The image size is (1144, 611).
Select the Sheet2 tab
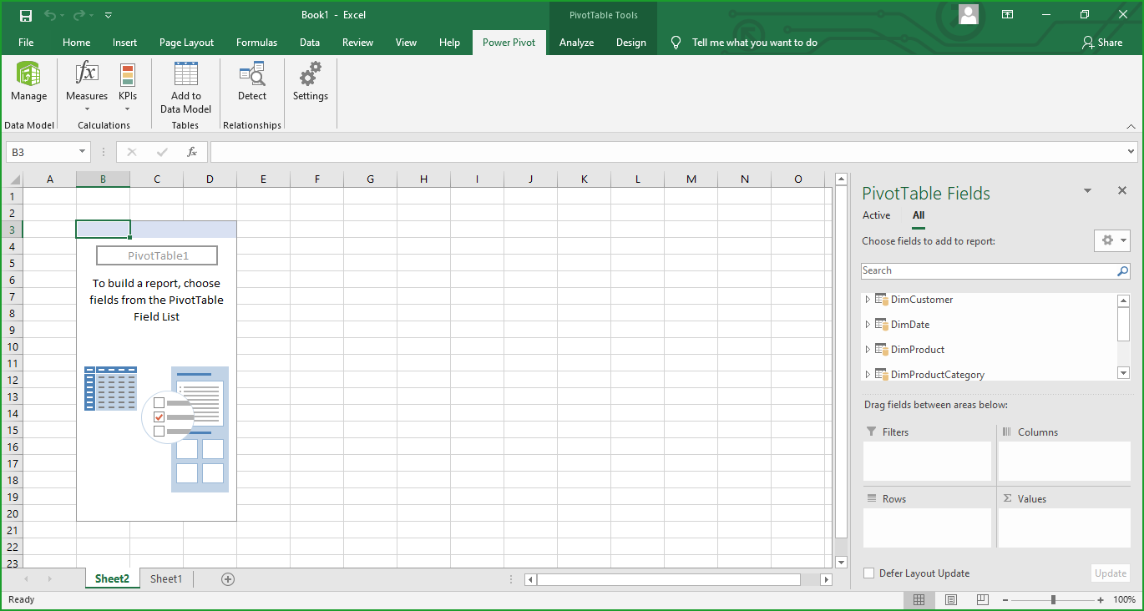(x=112, y=578)
